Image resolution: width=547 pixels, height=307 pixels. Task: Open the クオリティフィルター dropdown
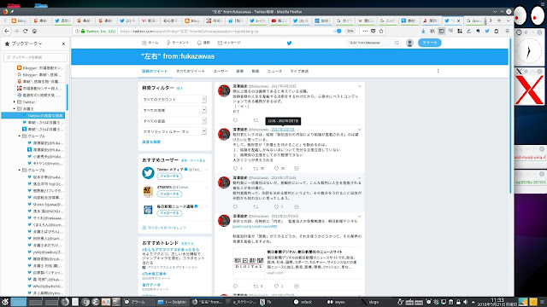(x=174, y=131)
